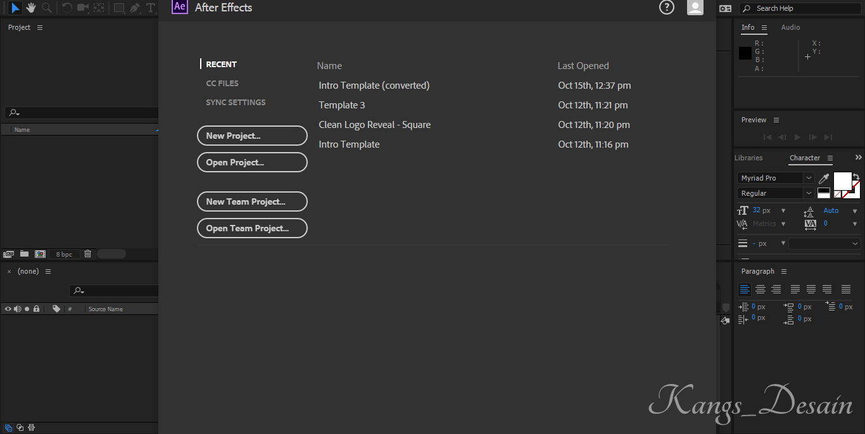The height and width of the screenshot is (434, 865).
Task: Select the Rectangle shape tool
Action: pyautogui.click(x=118, y=8)
